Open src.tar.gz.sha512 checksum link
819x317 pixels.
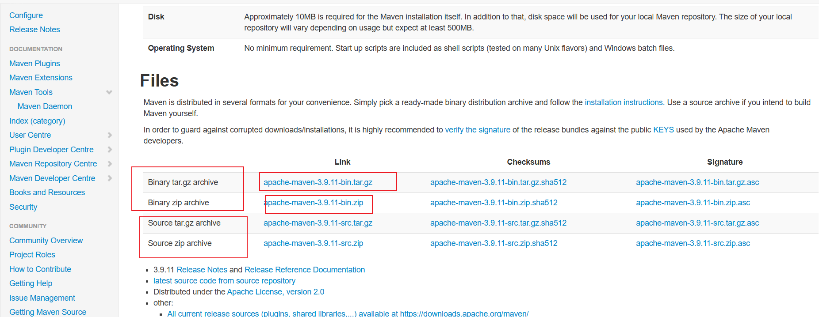498,223
